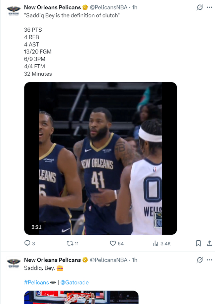Reply to the Saddiq Bey stats tweet
Screen dimensions: 215x304
[28, 243]
